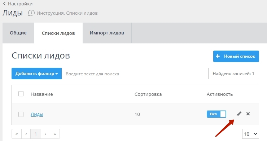Open Инструкция. Списки лидов link

click(67, 13)
